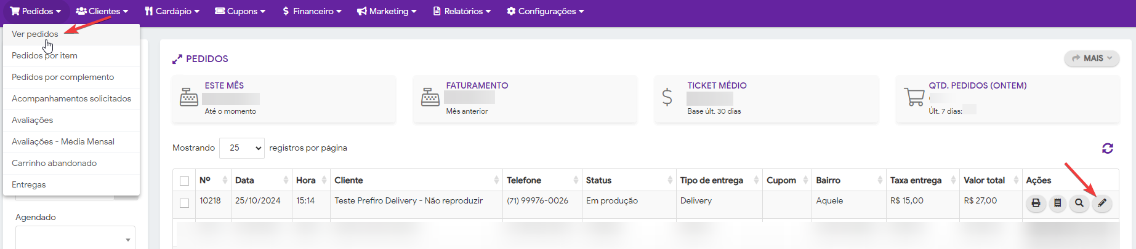
Task: Click the expand arrows icon beside PEDIDOS
Action: pyautogui.click(x=177, y=59)
